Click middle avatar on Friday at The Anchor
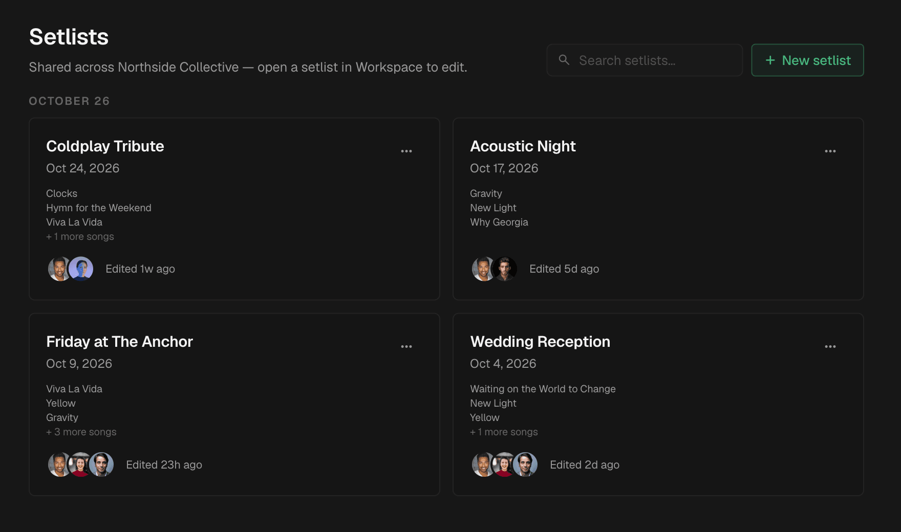The image size is (901, 532). click(80, 464)
